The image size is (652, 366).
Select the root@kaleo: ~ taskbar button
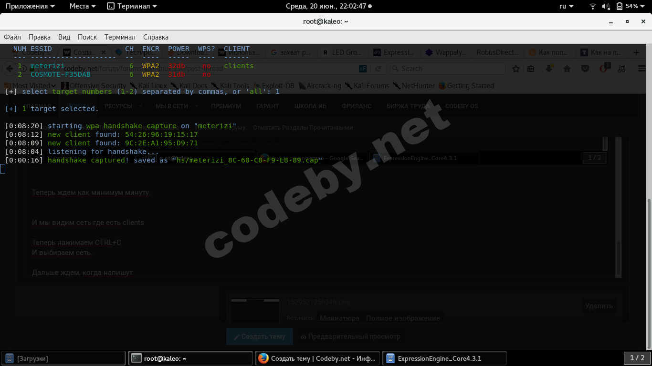coord(190,358)
